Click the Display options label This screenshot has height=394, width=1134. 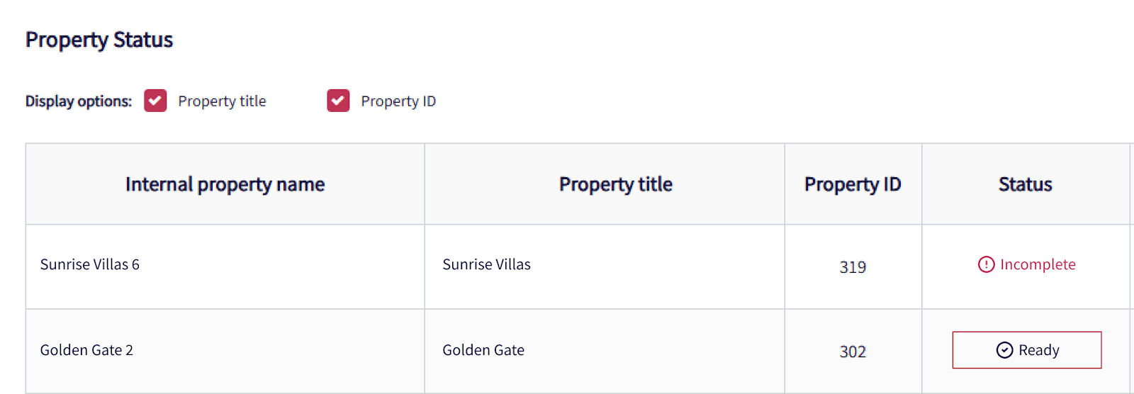click(79, 101)
